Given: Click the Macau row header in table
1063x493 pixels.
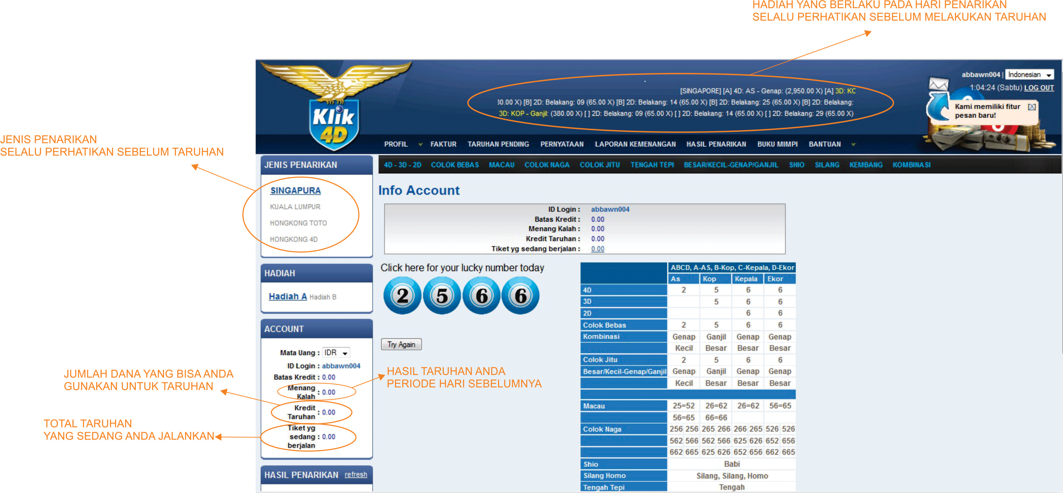Looking at the screenshot, I should pos(623,406).
